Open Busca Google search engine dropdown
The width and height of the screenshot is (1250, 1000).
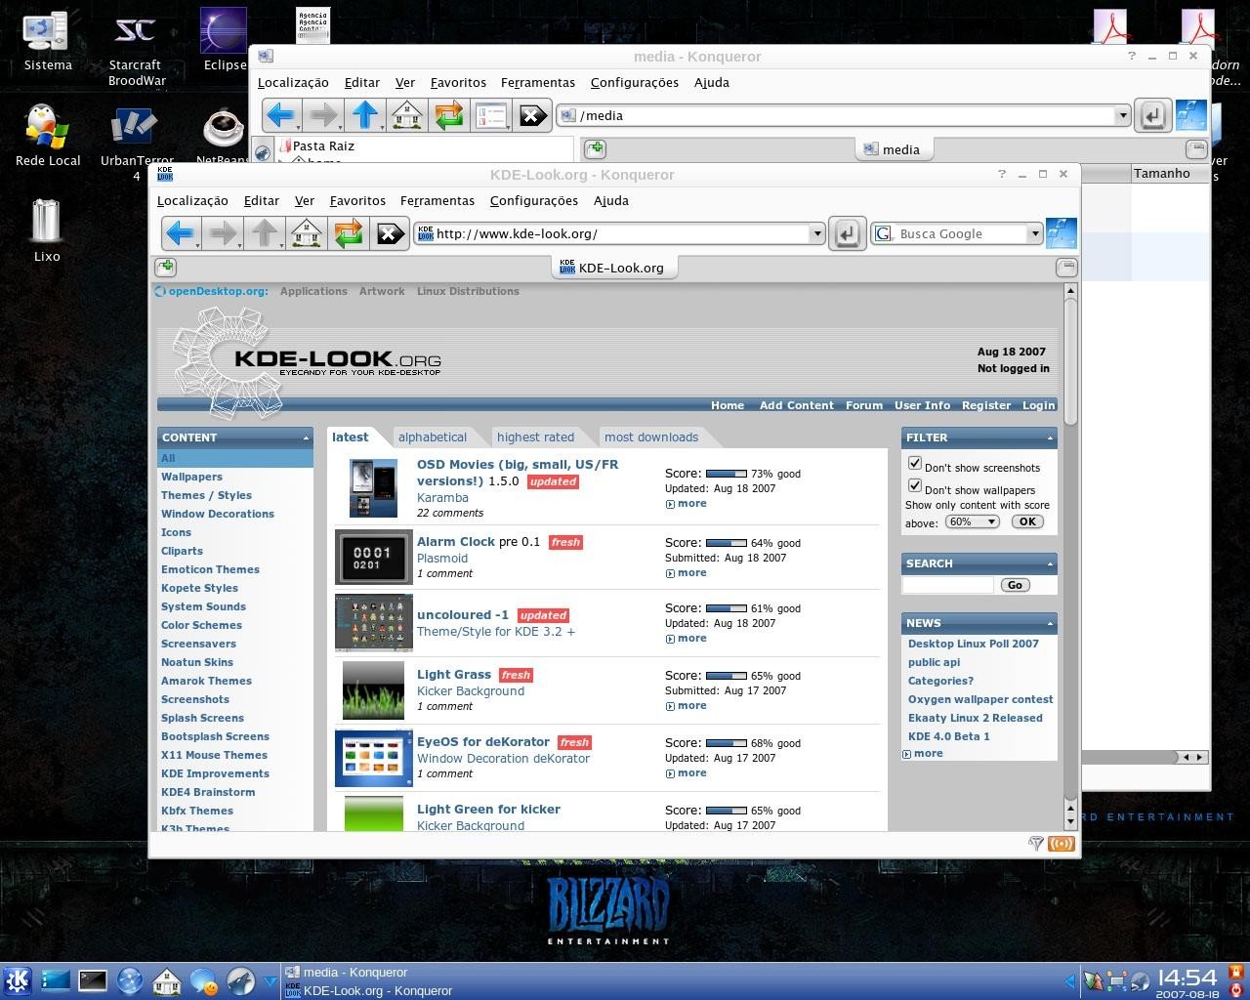pos(1034,233)
